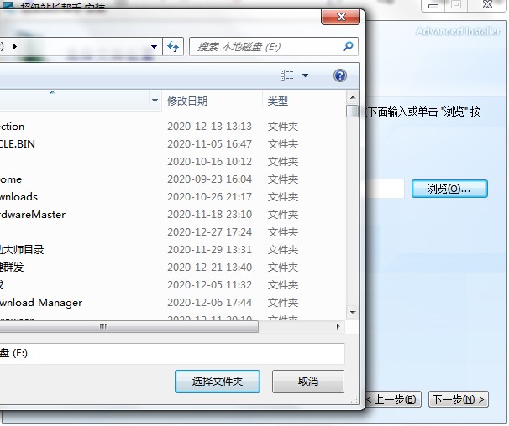
Task: Click the date 2020-11-18 23:10
Action: click(209, 215)
